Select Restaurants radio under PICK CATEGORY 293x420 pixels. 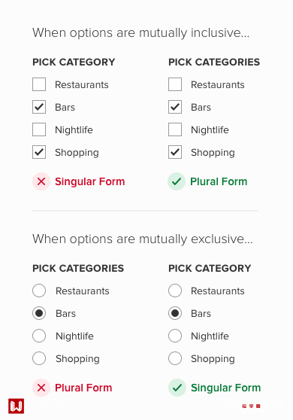pos(175,291)
